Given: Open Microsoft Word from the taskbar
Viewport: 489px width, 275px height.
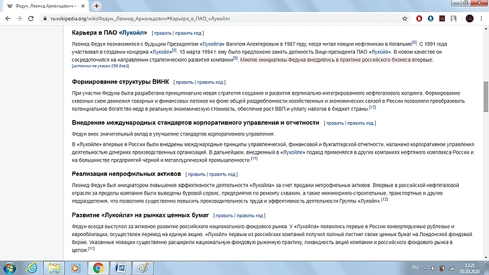Looking at the screenshot, I should 121,268.
